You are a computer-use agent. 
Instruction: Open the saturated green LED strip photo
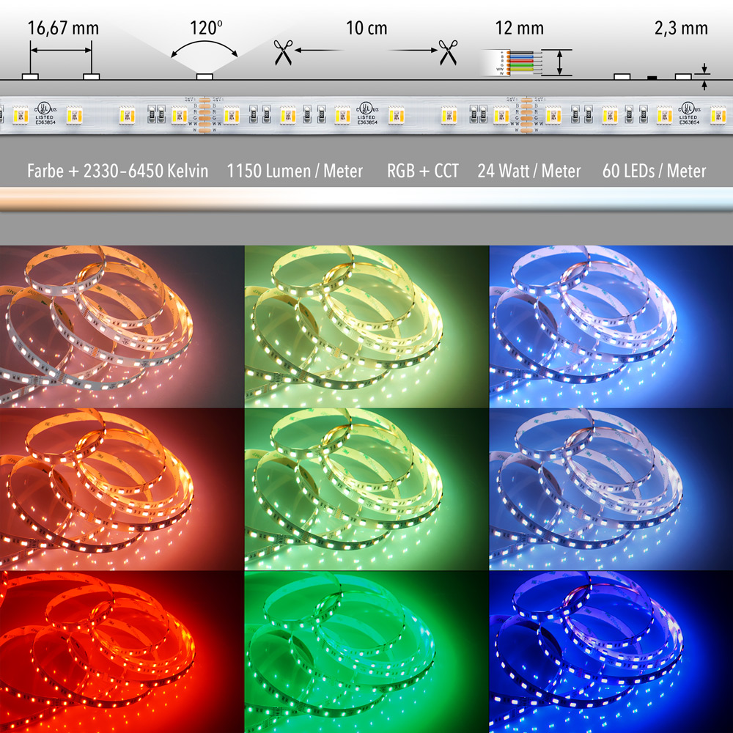[x=366, y=652]
